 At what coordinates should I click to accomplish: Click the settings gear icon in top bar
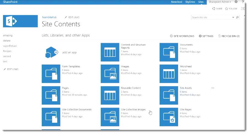coord(236,2)
